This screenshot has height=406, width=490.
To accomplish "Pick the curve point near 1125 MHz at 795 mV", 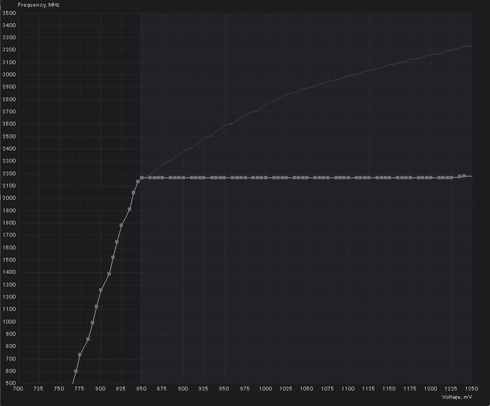I will pyautogui.click(x=96, y=306).
